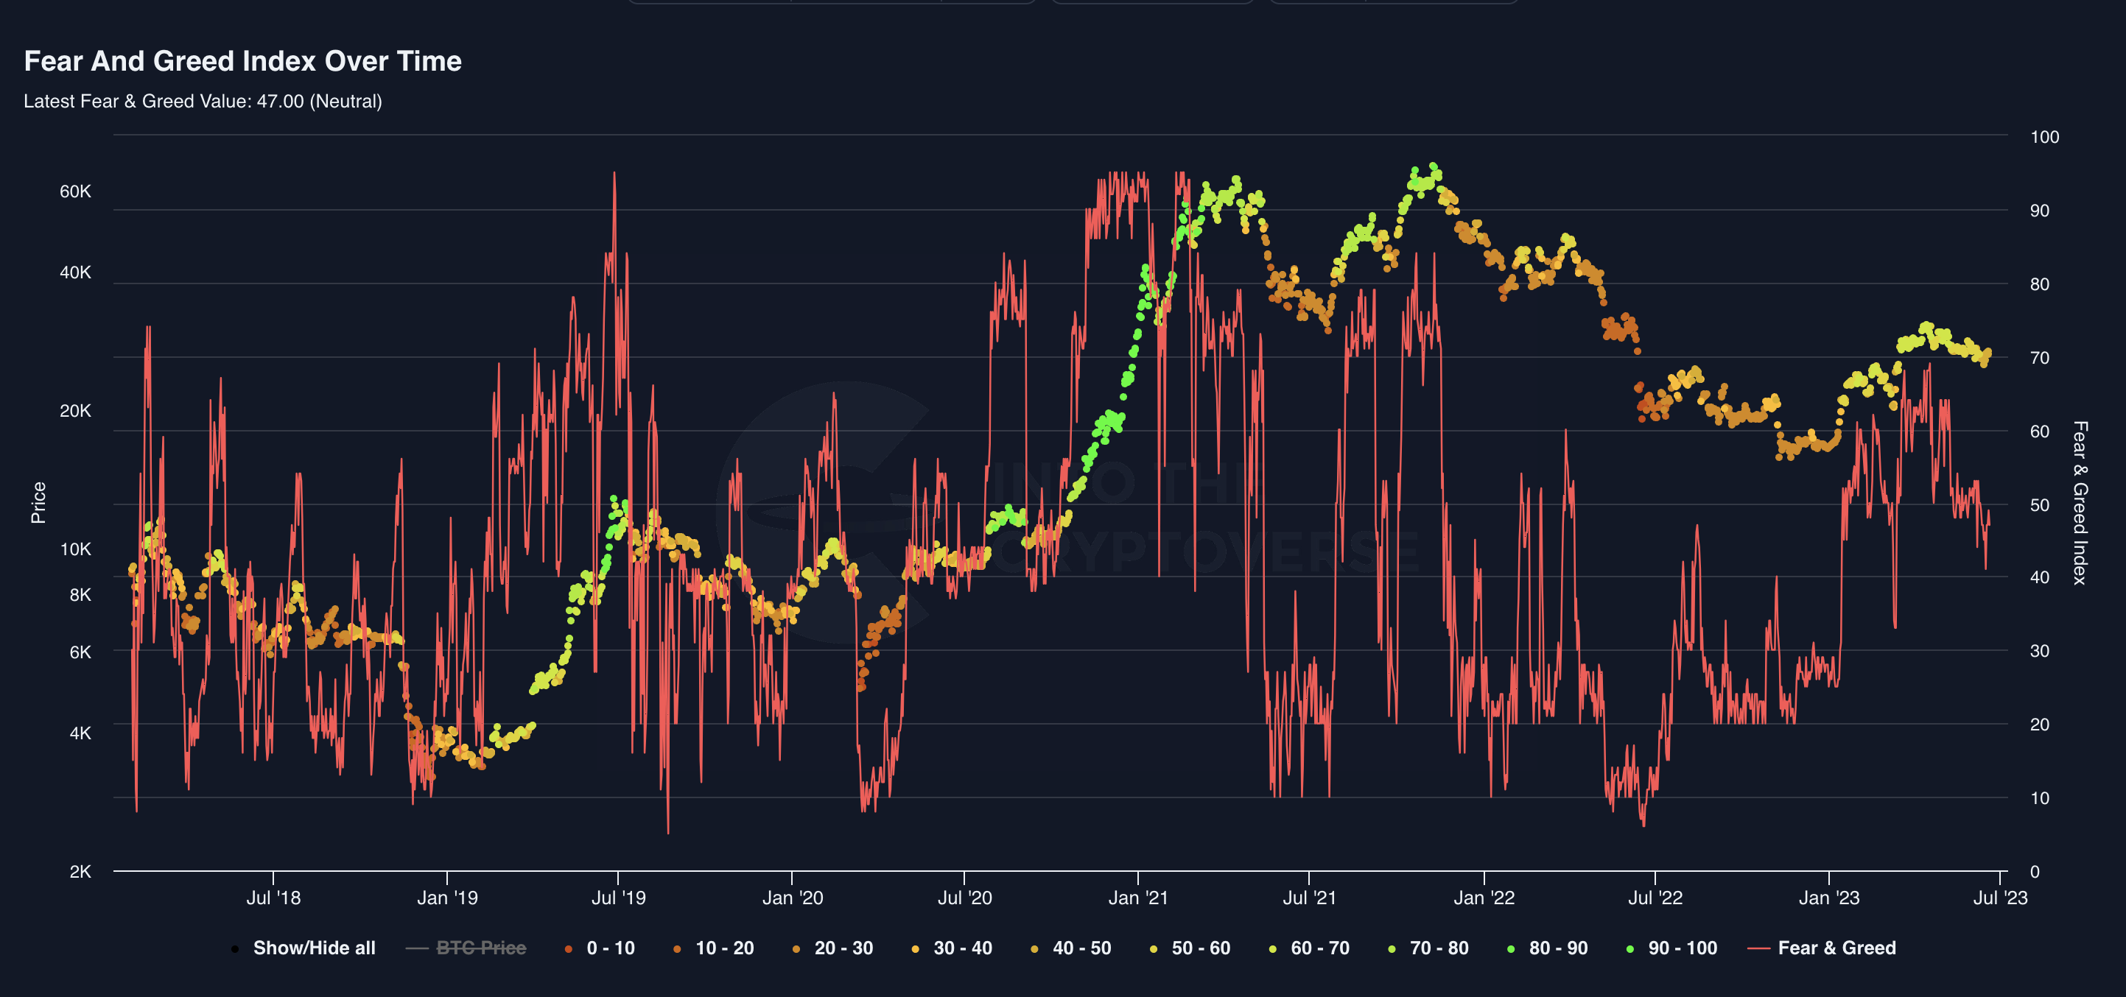2126x997 pixels.
Task: Toggle the 90 - 100 legend series
Action: [1682, 948]
